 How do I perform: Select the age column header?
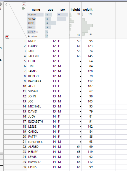click(x=51, y=10)
